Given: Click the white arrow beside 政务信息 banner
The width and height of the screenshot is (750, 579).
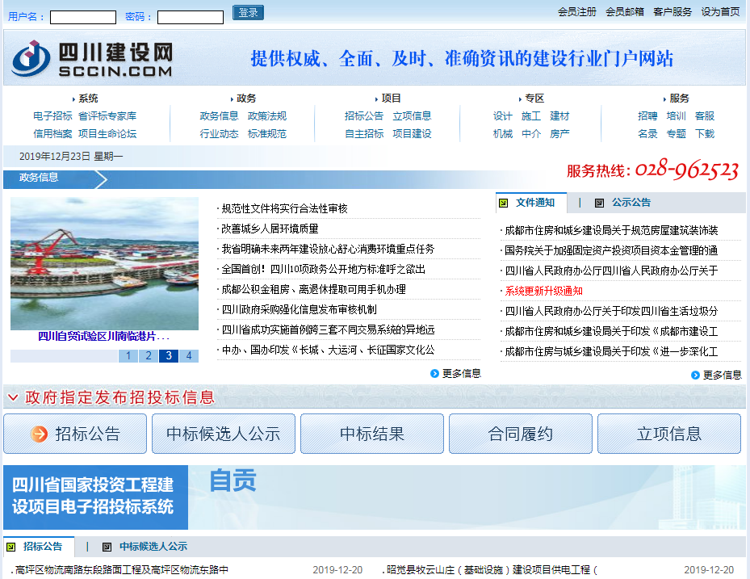Looking at the screenshot, I should [x=102, y=179].
